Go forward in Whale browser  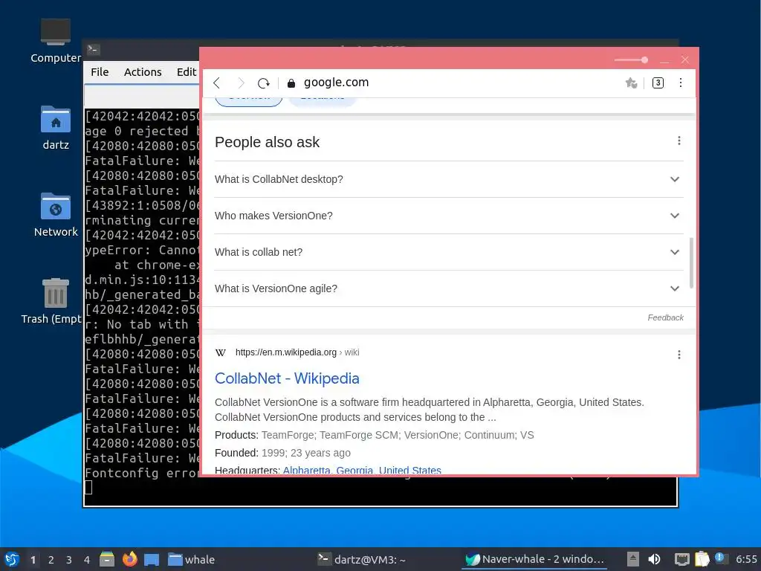tap(240, 83)
